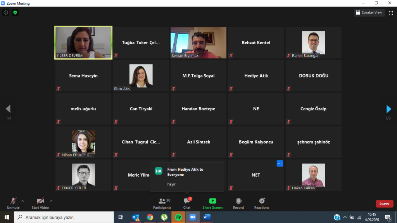The image size is (397, 223).
Task: Switch to Speaker View
Action: (x=369, y=12)
